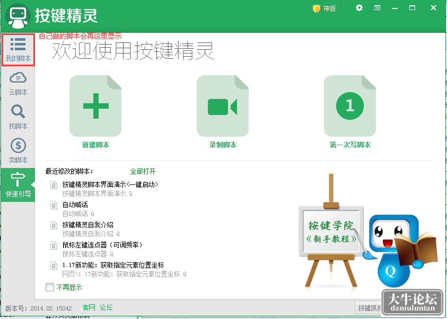Select the 快速引导 quick guide tab
The width and height of the screenshot is (447, 319).
tap(18, 185)
